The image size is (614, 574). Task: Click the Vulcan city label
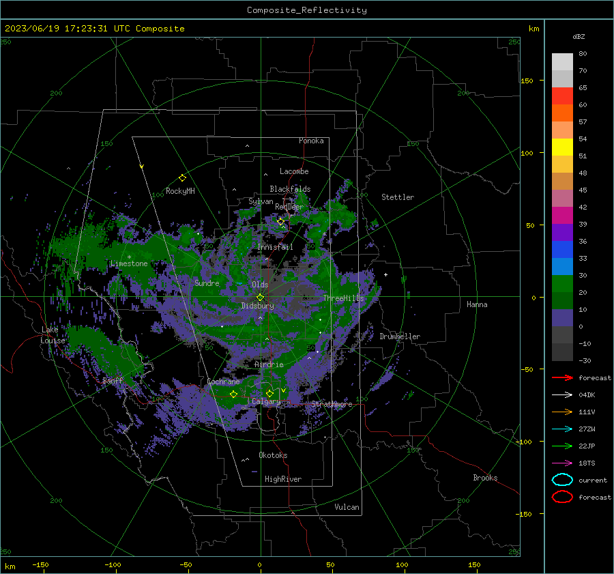[x=347, y=507]
